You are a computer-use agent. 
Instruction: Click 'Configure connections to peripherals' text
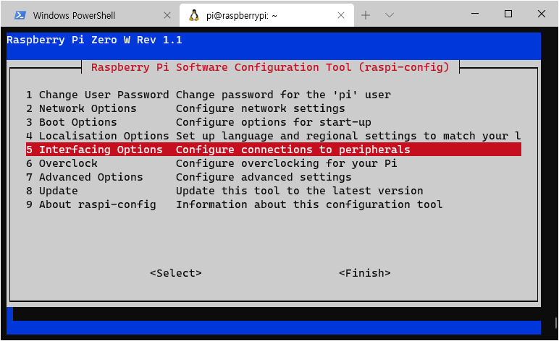[293, 150]
